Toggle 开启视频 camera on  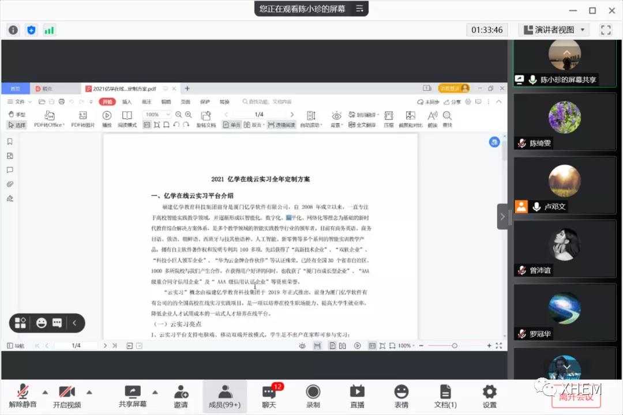[x=67, y=393]
